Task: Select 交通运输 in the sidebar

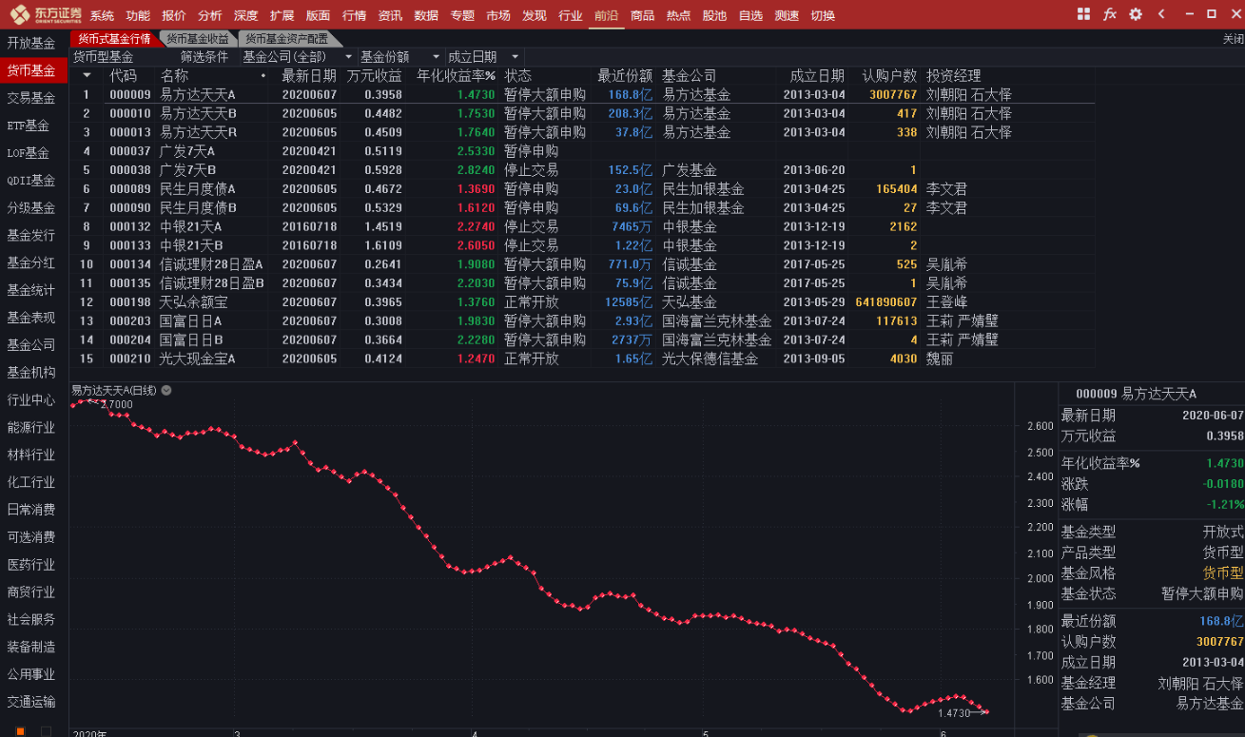Action: pos(31,702)
